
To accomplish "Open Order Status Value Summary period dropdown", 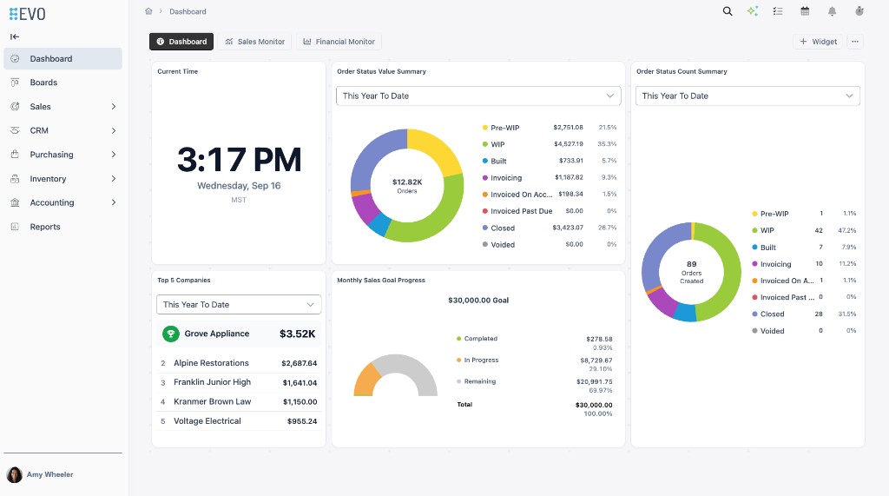I will tap(478, 96).
